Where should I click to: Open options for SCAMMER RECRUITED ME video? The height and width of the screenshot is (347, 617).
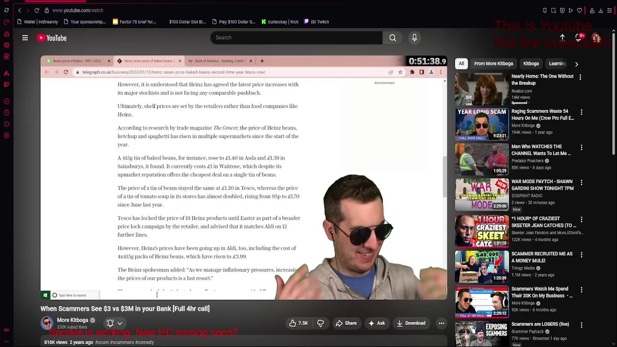coord(581,254)
